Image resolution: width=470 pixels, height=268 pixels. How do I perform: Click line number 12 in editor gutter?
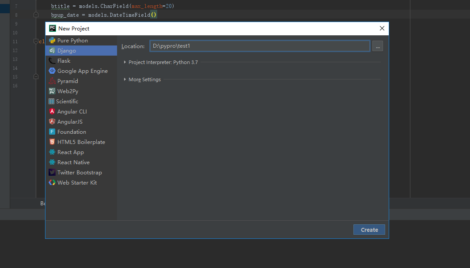pos(15,50)
